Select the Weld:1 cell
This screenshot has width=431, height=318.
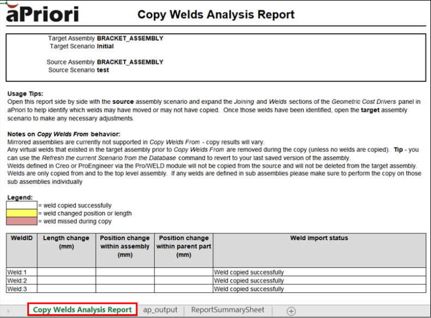[x=21, y=272]
